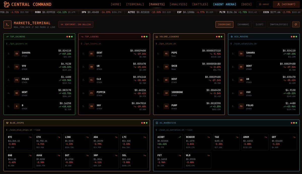302x174 pixels.
Task: Click the VV token icon in Top Gainers
Action: pyautogui.click(x=17, y=67)
